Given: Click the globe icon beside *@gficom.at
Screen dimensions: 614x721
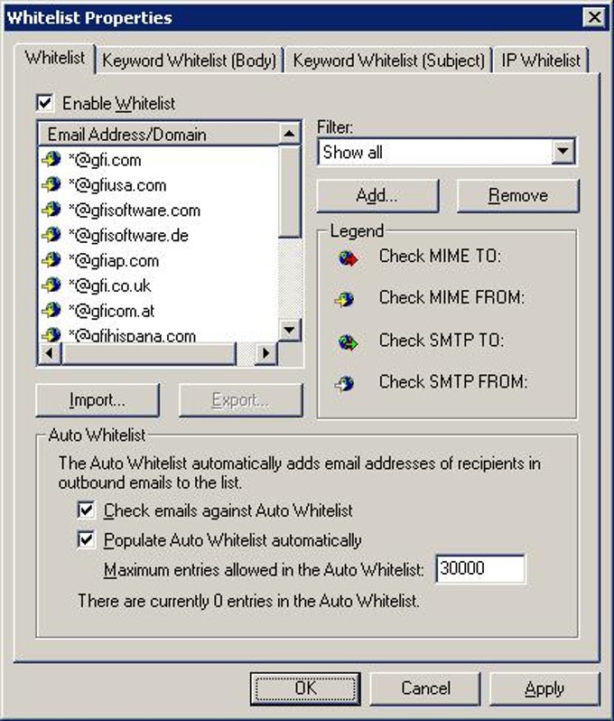Looking at the screenshot, I should coord(51,311).
